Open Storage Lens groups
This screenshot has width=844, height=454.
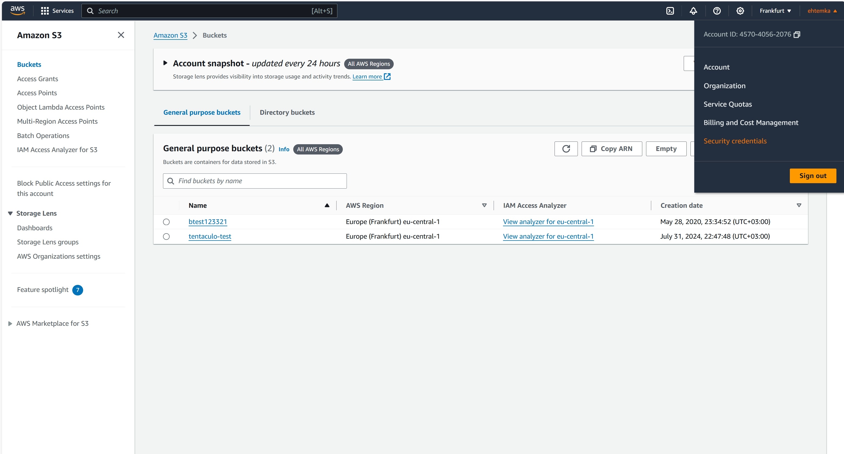pos(47,242)
